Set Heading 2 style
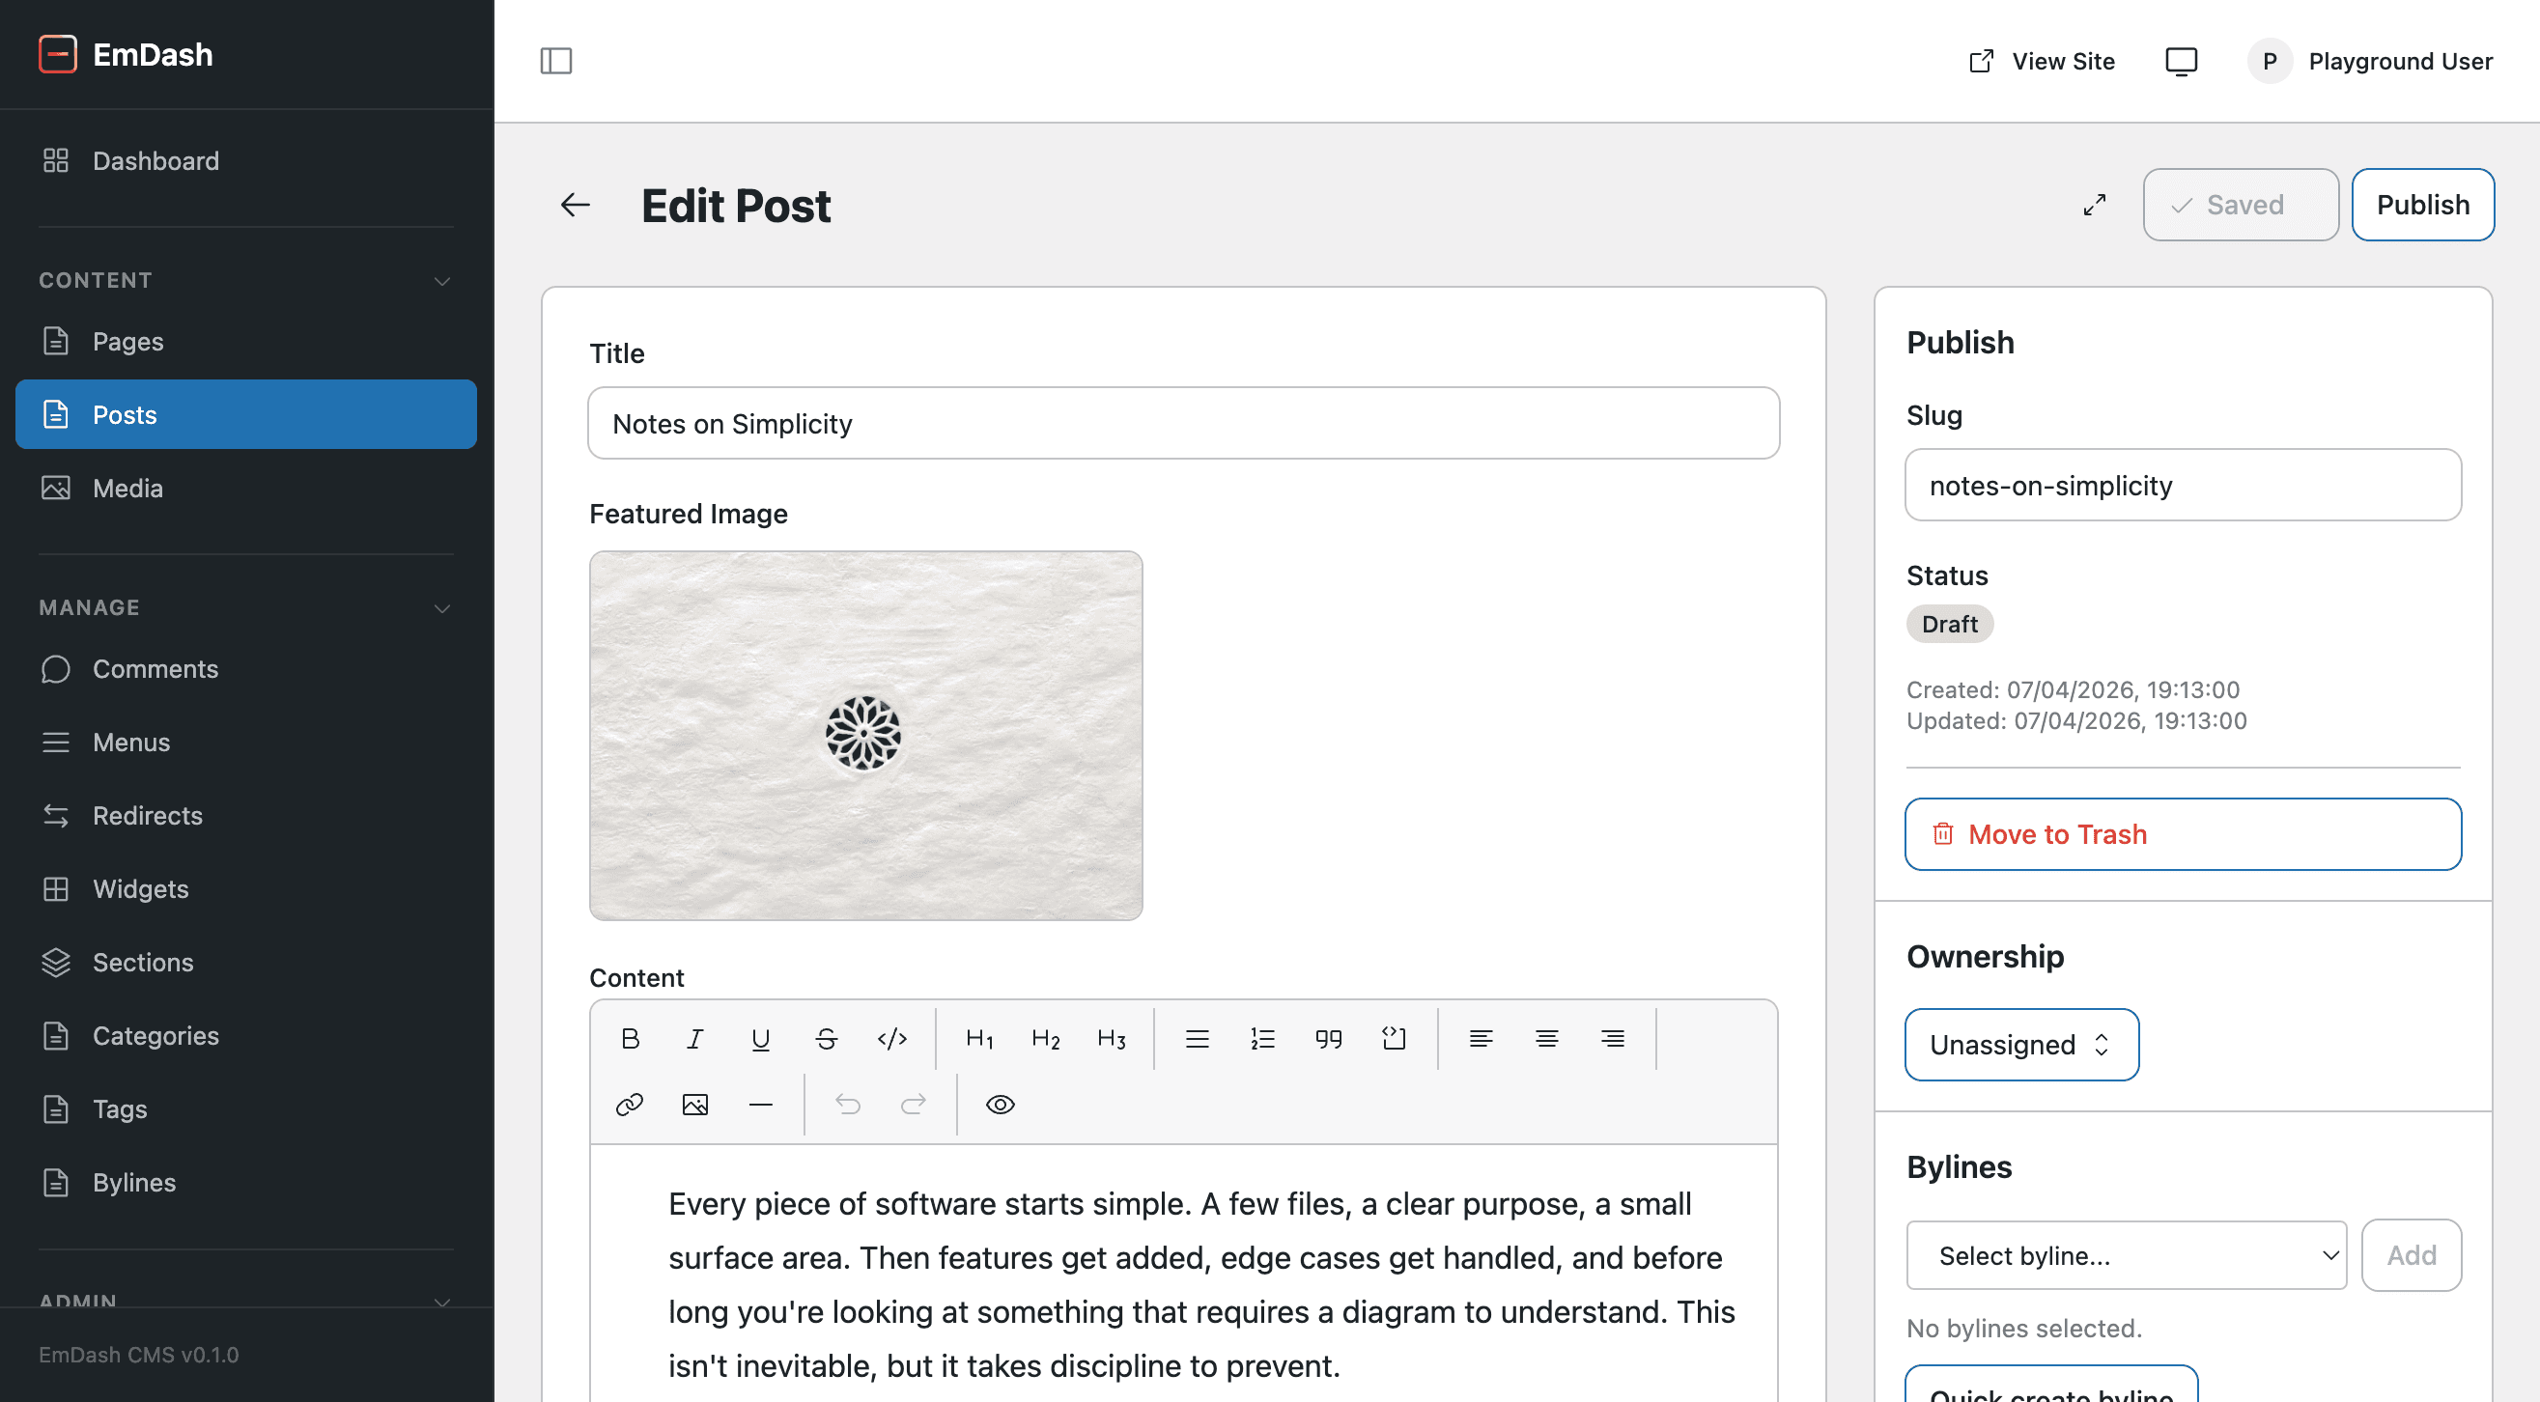 point(1045,1038)
